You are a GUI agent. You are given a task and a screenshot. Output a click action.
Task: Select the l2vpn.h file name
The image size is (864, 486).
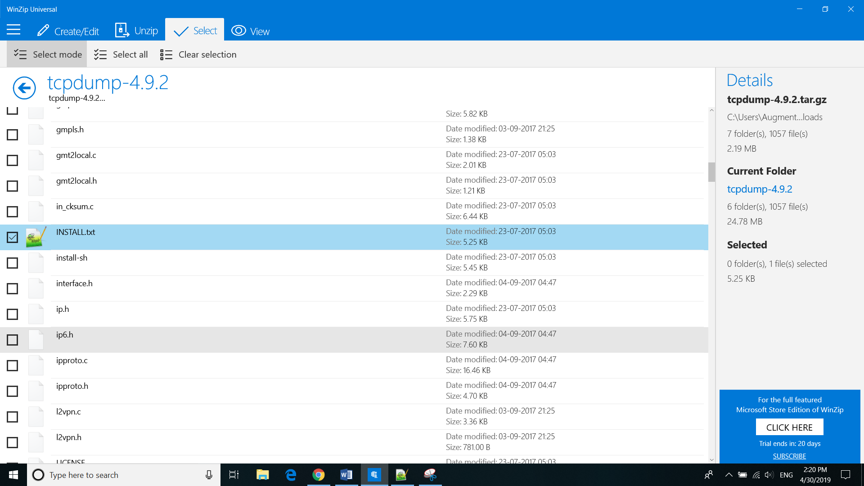(69, 437)
